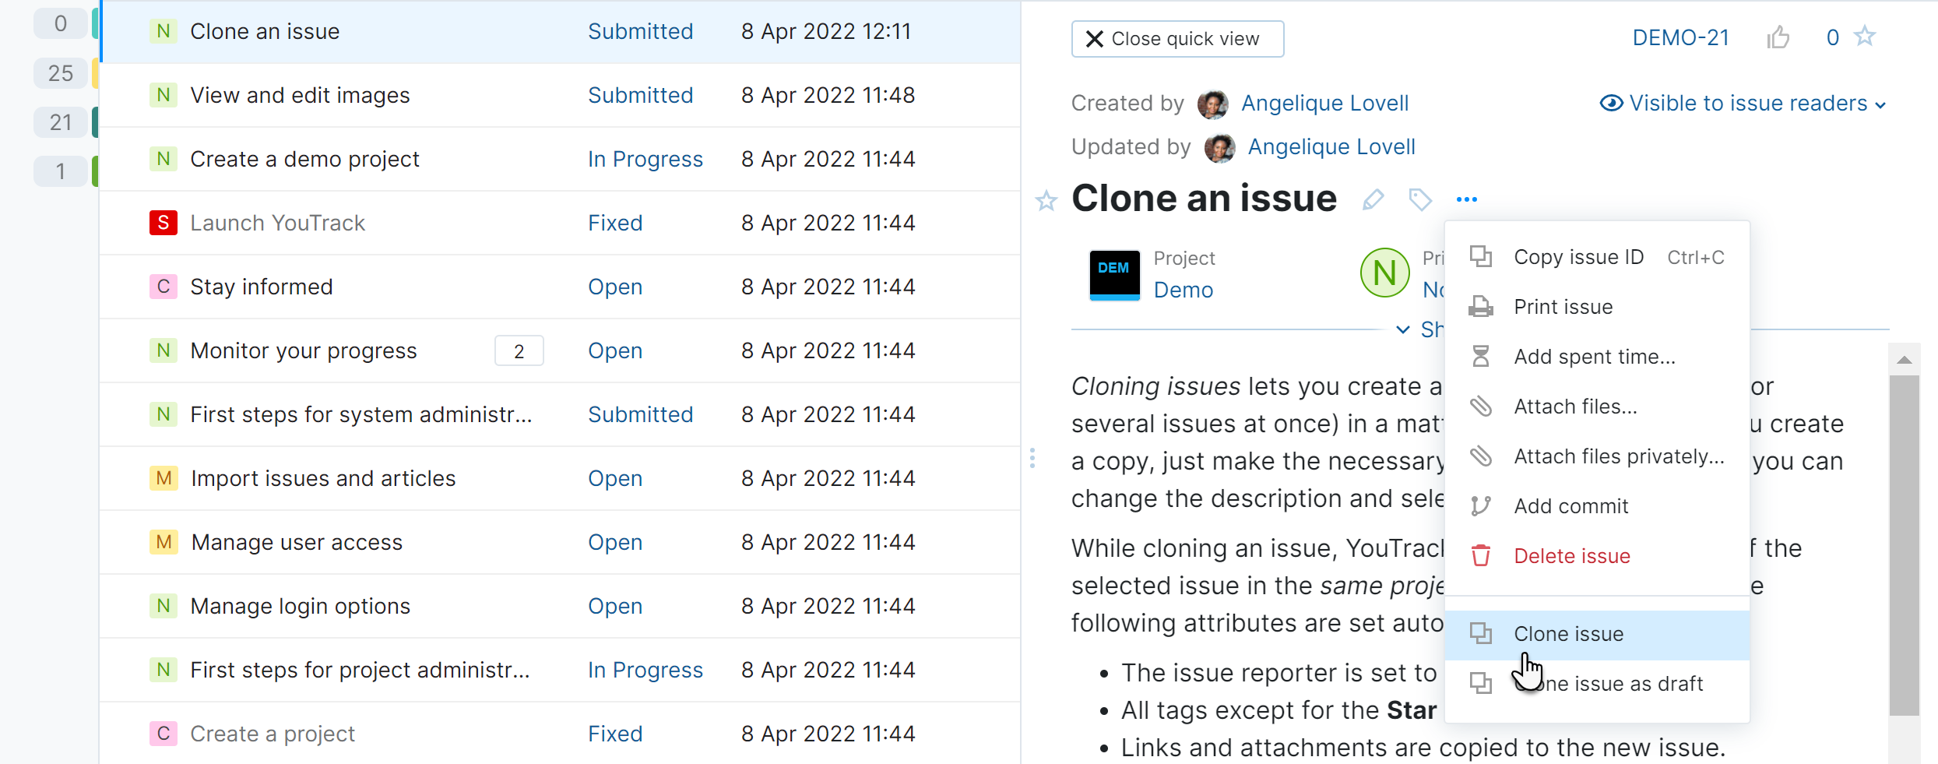Screen dimensions: 1938x764
Task: Open the DEMO-21 issue link
Action: tap(1680, 37)
